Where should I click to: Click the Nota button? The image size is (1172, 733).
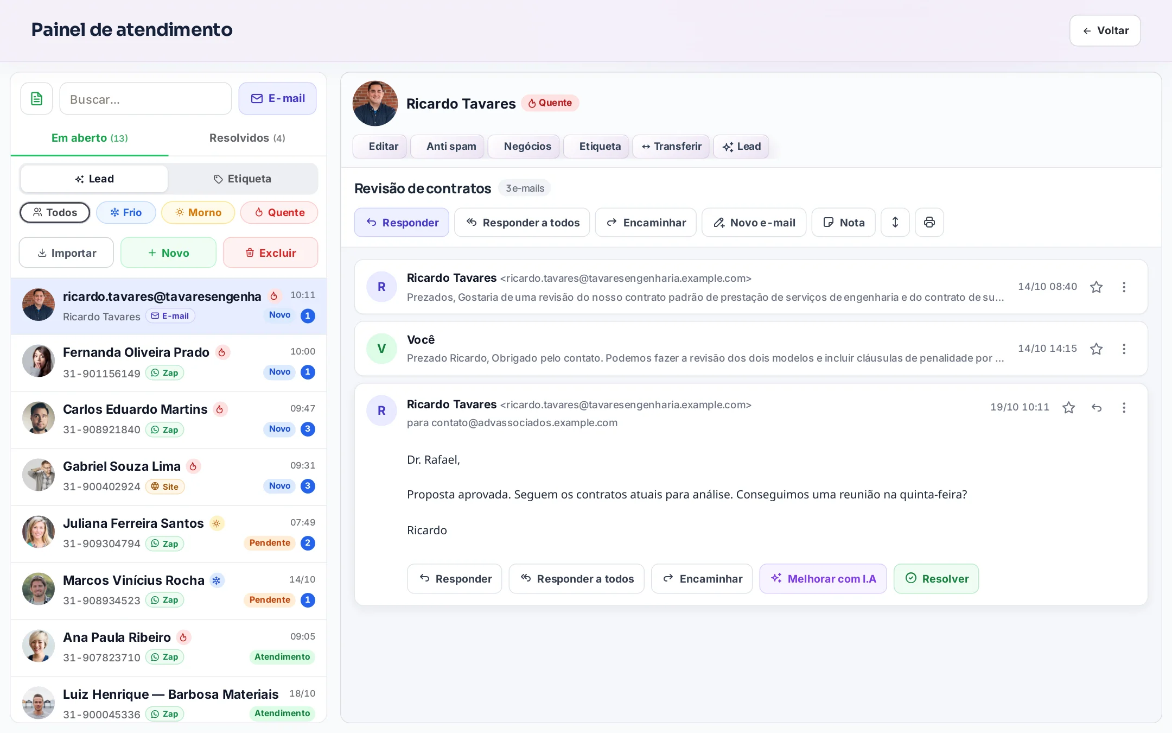click(843, 222)
